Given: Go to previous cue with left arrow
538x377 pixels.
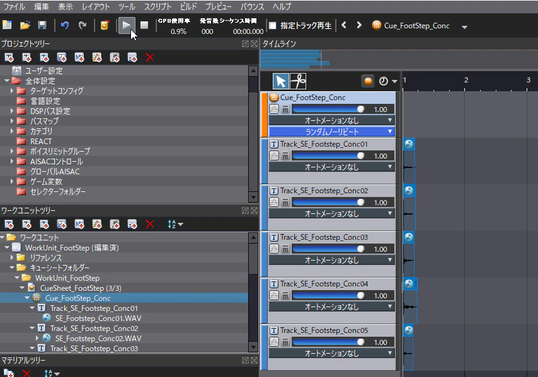Looking at the screenshot, I should click(344, 25).
